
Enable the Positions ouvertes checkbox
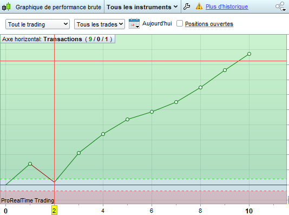[180, 24]
